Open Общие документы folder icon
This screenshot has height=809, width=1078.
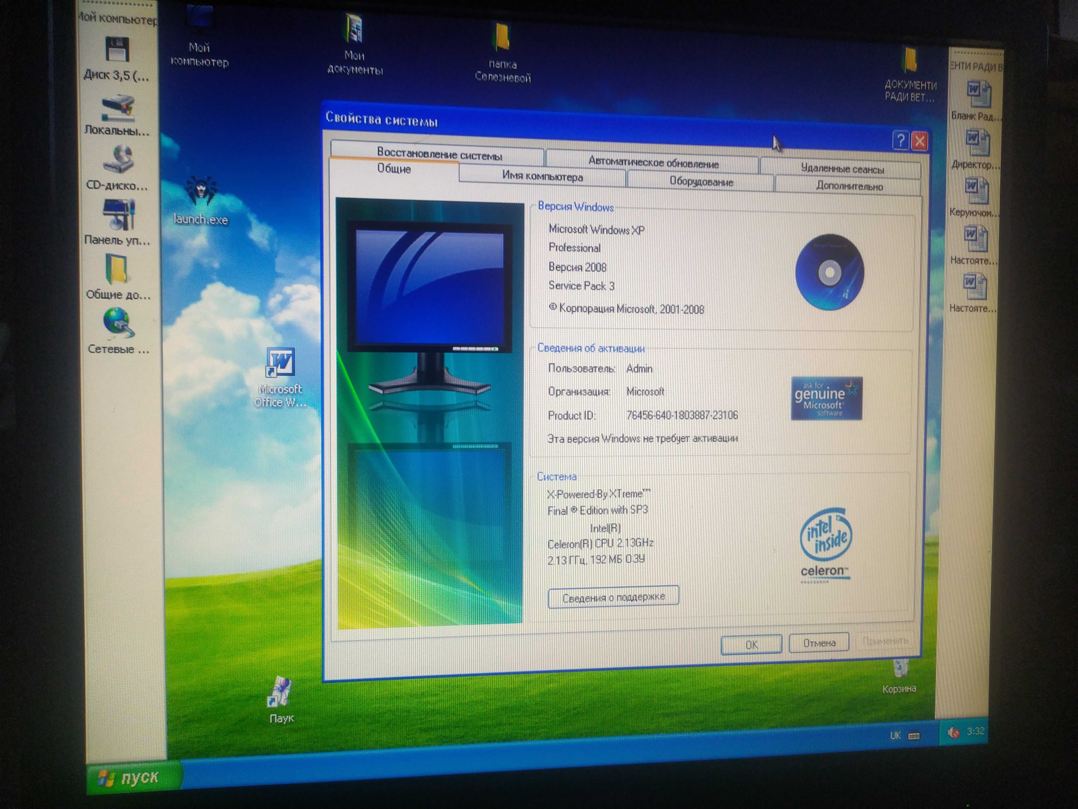(117, 269)
